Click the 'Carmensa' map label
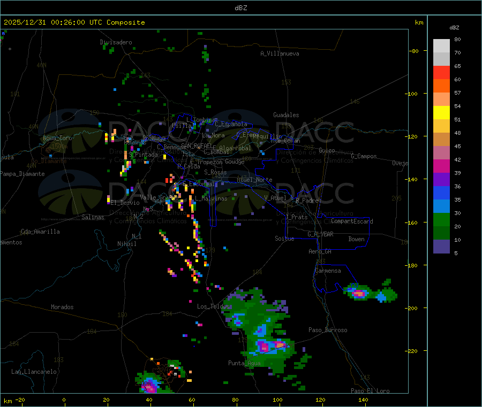 [328, 271]
